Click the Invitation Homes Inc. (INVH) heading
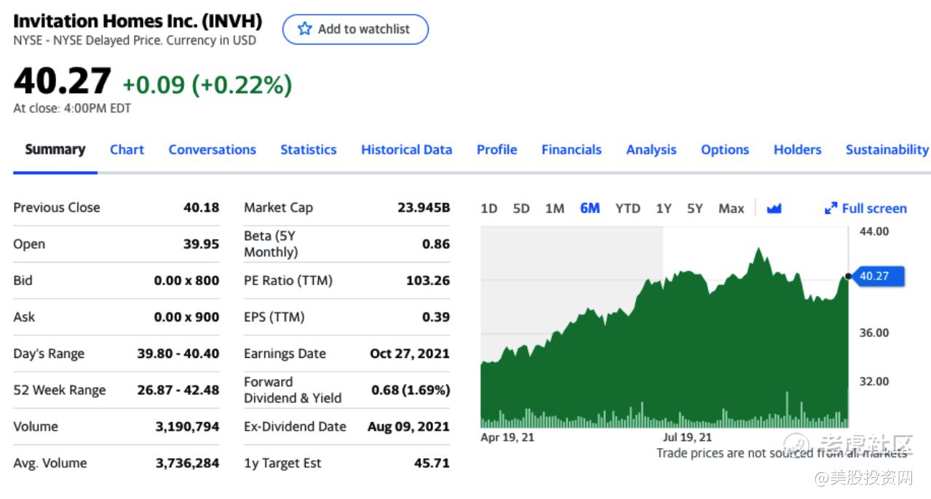 click(138, 22)
